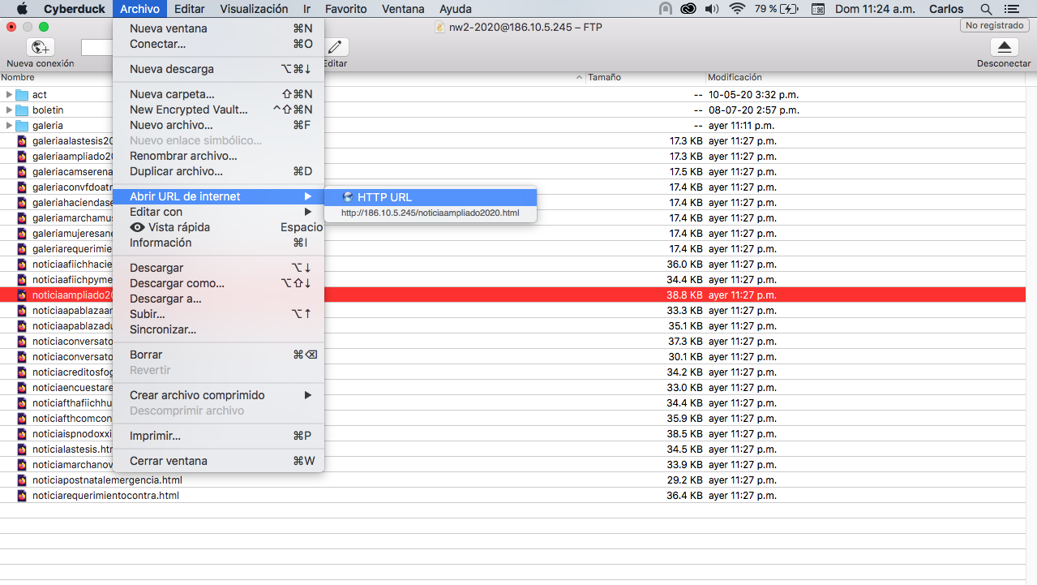Open the Abrir URL de internet submenu

point(218,196)
